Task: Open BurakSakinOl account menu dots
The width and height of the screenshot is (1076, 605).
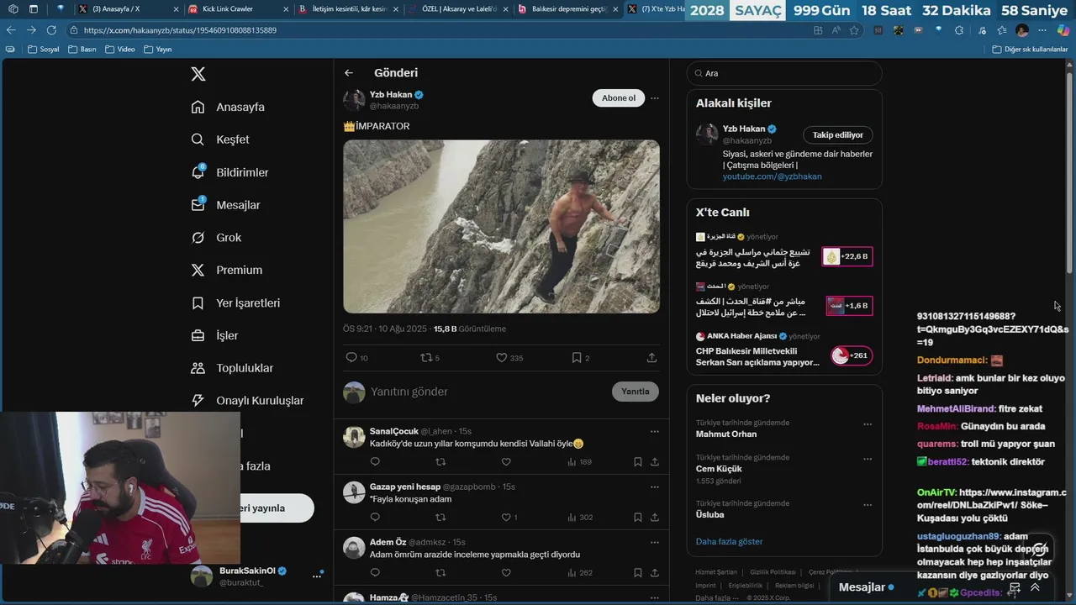Action: tap(317, 576)
